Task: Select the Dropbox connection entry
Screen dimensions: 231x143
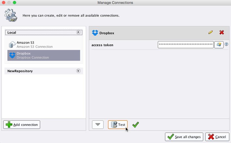Action: click(x=44, y=55)
